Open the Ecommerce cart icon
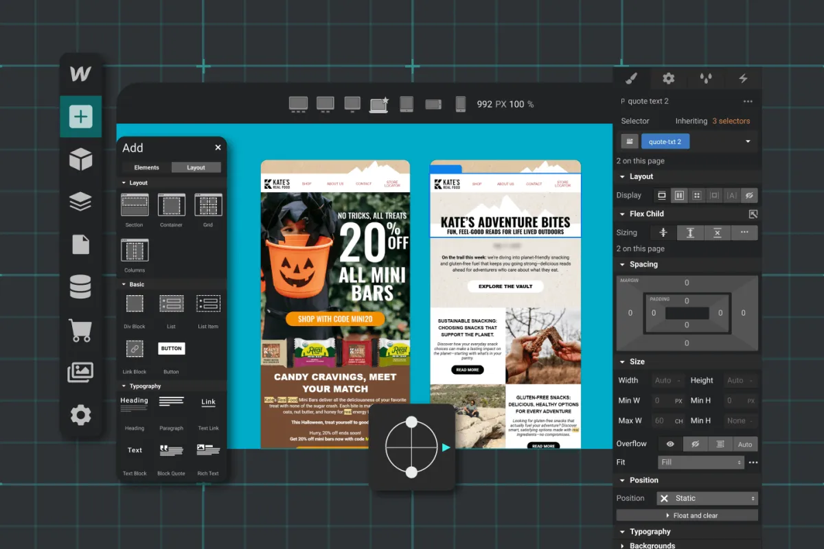 coord(80,330)
